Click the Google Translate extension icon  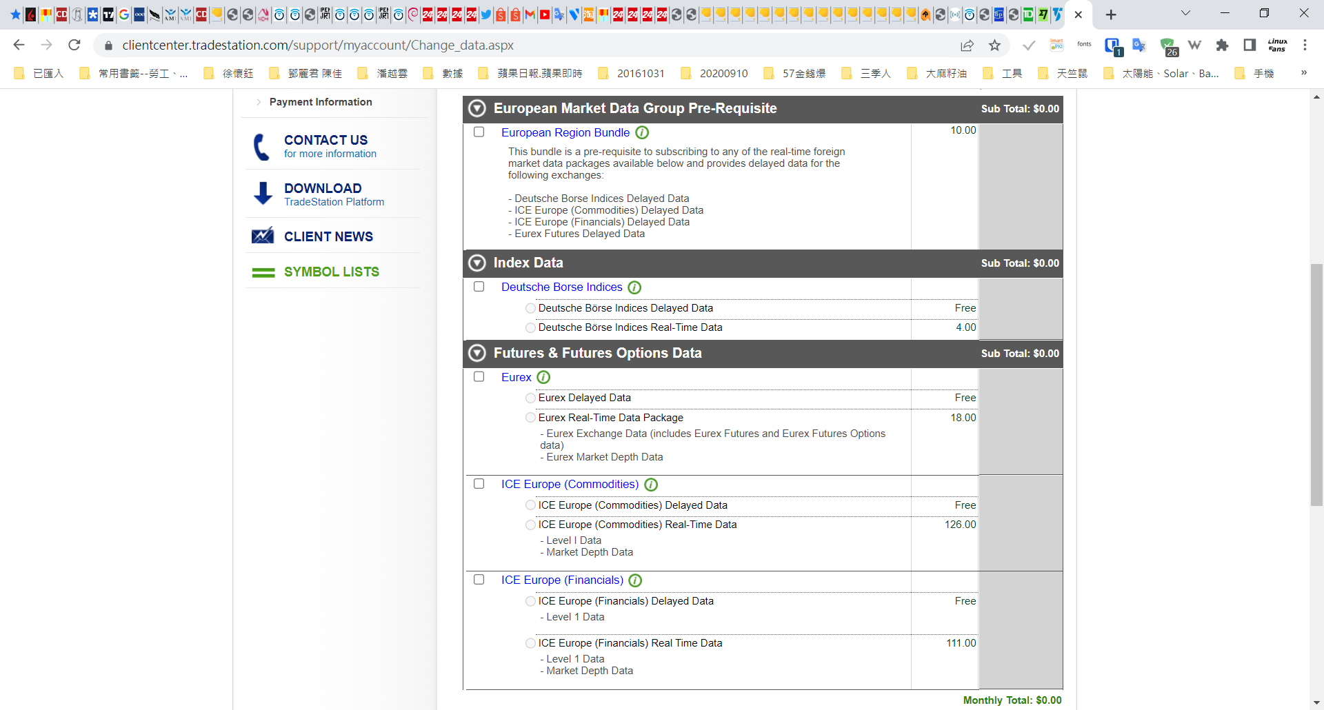(1139, 45)
